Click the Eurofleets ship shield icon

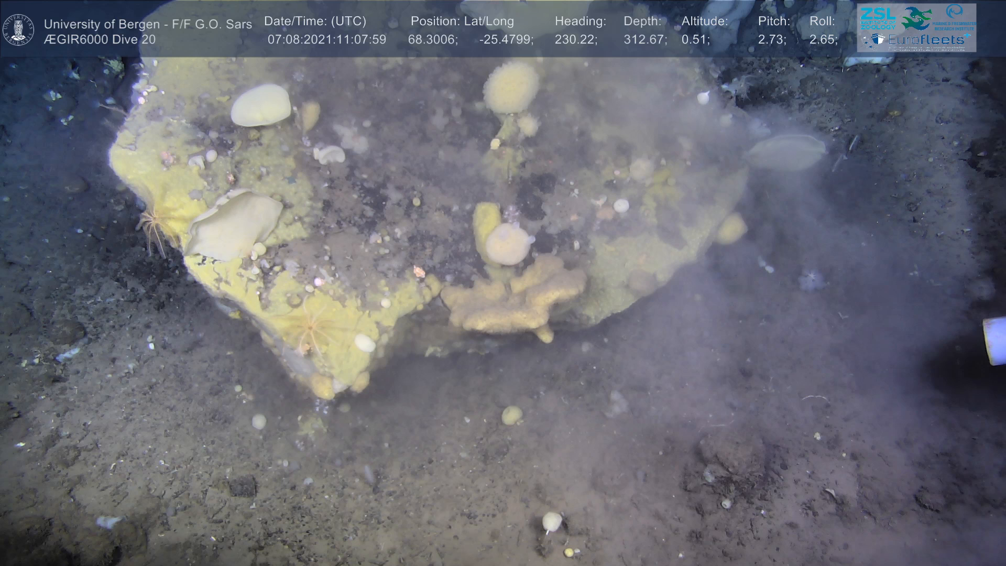pyautogui.click(x=879, y=40)
